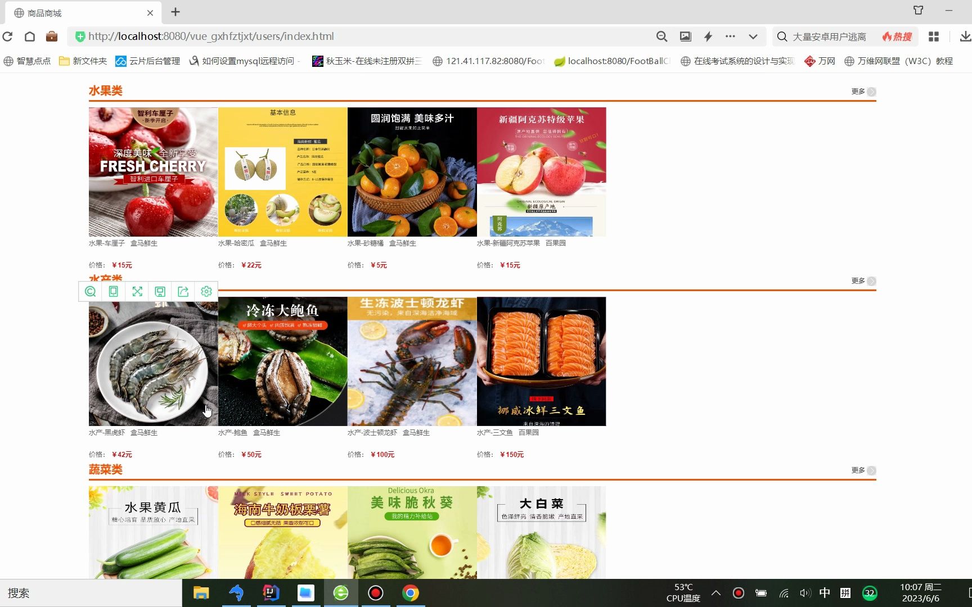Open the 121.41.117.82:8080 bookmark
This screenshot has width=972, height=607.
click(488, 61)
